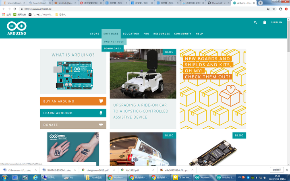Open the New Boards and Shields banner
The width and height of the screenshot is (290, 181).
click(x=213, y=89)
